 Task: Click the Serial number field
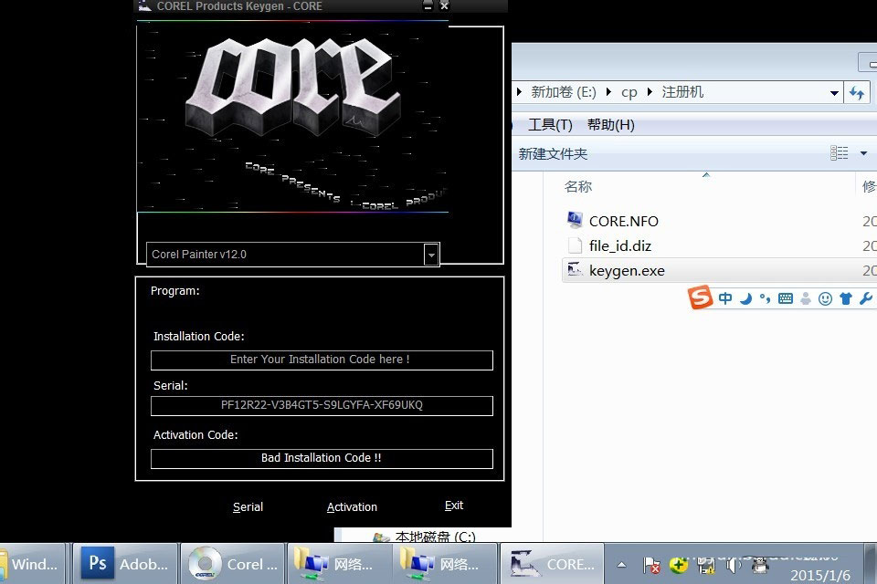coord(322,406)
